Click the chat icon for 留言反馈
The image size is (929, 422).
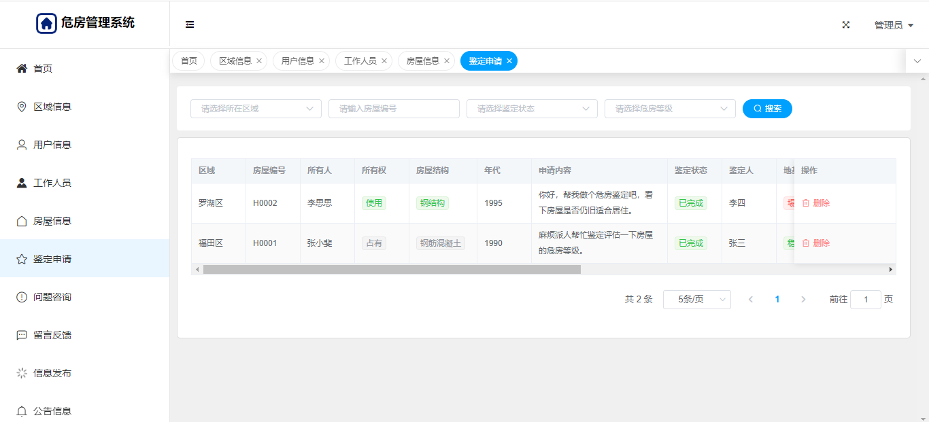pos(22,335)
